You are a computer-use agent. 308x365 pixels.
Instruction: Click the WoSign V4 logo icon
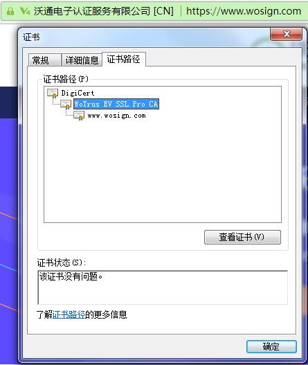pos(25,11)
